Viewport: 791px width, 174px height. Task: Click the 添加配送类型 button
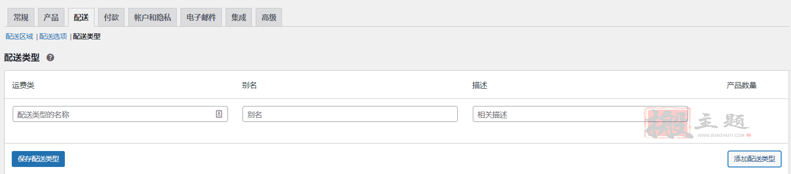(x=754, y=159)
